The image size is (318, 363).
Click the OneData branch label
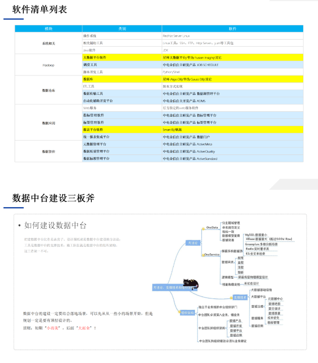pos(212,227)
